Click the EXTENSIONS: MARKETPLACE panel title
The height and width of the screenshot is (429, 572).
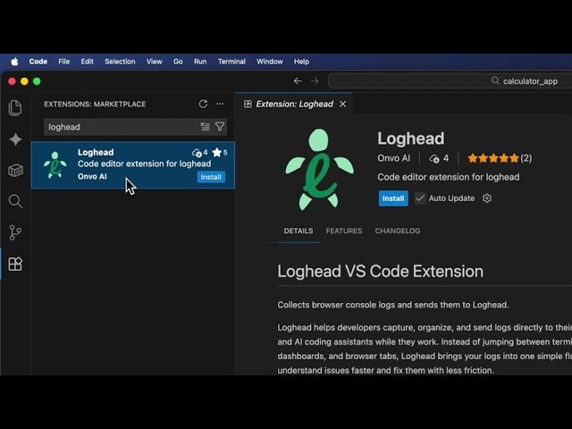pos(95,104)
